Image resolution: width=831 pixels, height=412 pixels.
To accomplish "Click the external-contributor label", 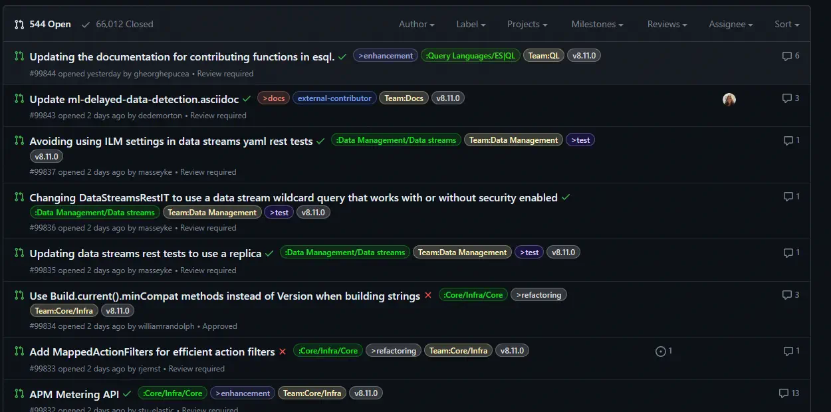I will click(334, 98).
